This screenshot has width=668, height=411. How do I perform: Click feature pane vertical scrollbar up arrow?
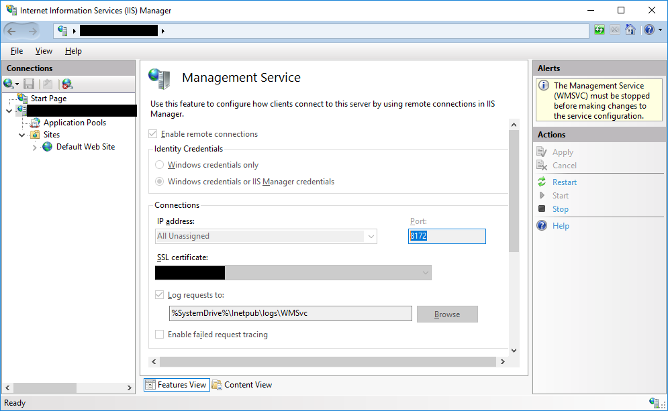point(514,125)
